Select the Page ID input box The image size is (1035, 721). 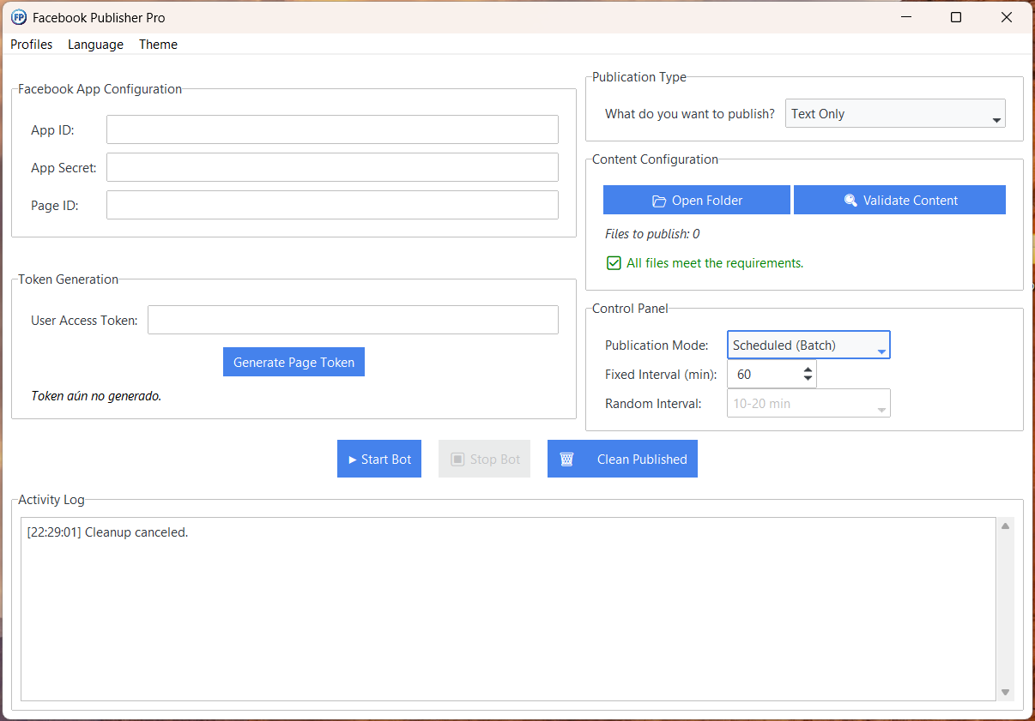click(x=332, y=206)
